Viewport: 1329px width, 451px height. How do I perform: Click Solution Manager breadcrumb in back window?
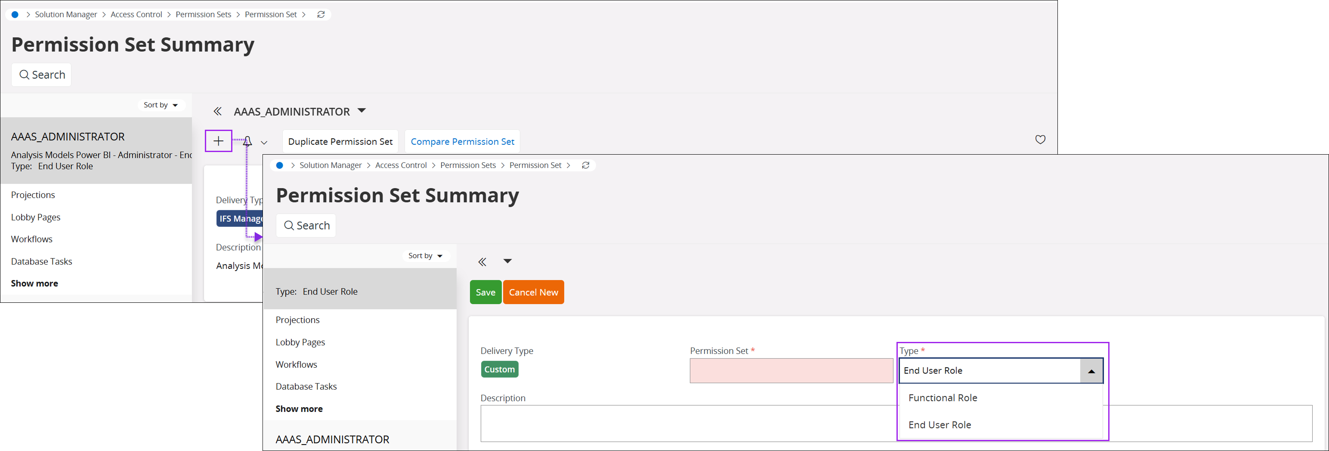66,15
